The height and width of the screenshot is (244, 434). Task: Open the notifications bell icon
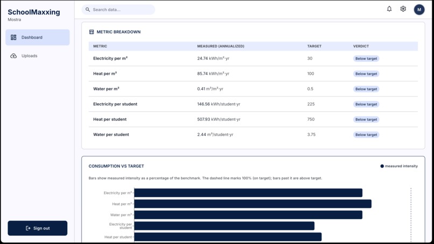[389, 9]
